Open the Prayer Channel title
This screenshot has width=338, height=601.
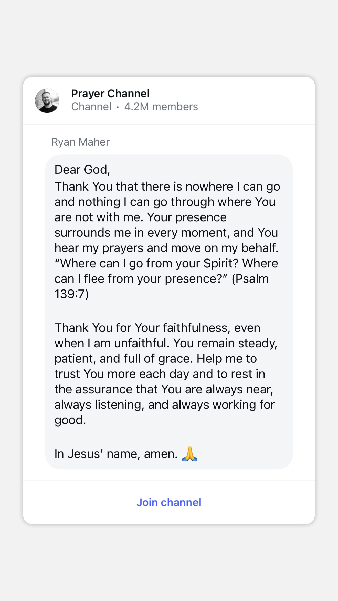pyautogui.click(x=110, y=94)
